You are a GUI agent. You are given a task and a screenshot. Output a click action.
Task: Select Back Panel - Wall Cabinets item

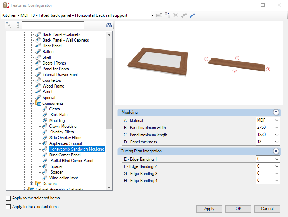(66, 40)
